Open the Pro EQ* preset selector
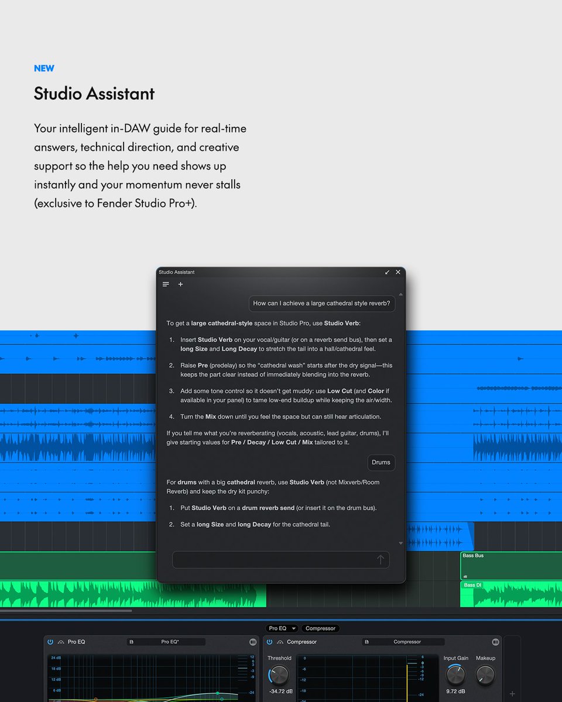Screen dimensions: 562x702 (170, 642)
